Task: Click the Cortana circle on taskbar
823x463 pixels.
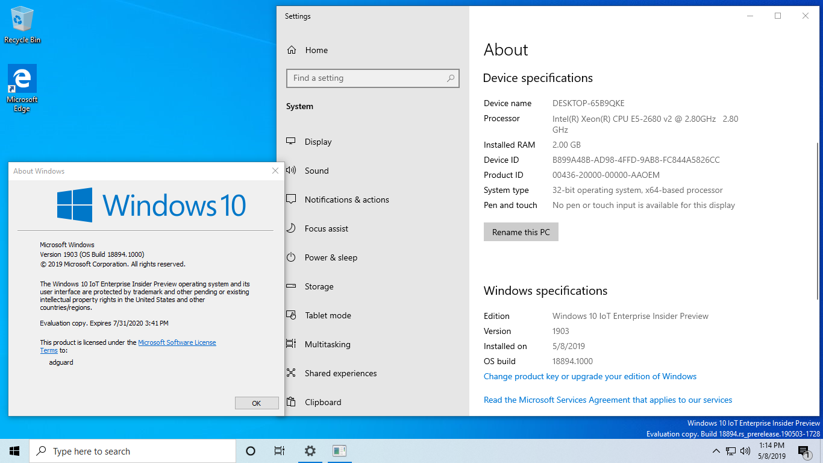Action: [x=251, y=451]
